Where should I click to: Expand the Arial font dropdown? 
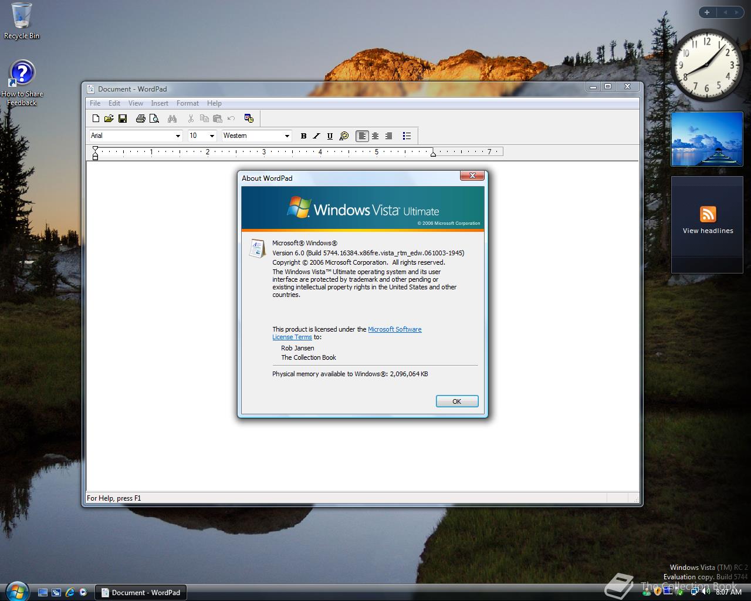178,136
